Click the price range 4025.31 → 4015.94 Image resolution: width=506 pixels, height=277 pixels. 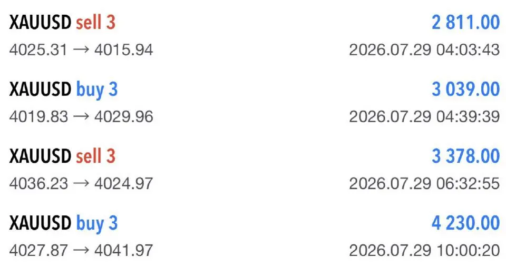pyautogui.click(x=81, y=50)
